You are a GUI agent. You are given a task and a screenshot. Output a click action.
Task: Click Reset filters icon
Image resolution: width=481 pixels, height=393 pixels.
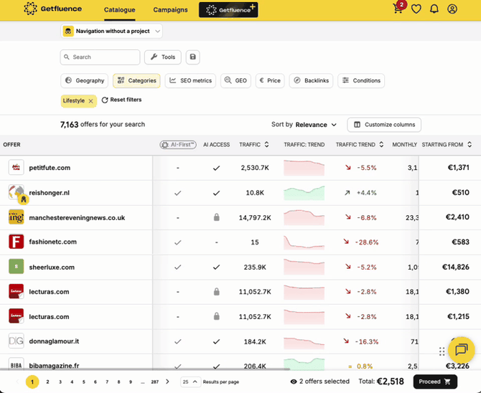tap(105, 100)
